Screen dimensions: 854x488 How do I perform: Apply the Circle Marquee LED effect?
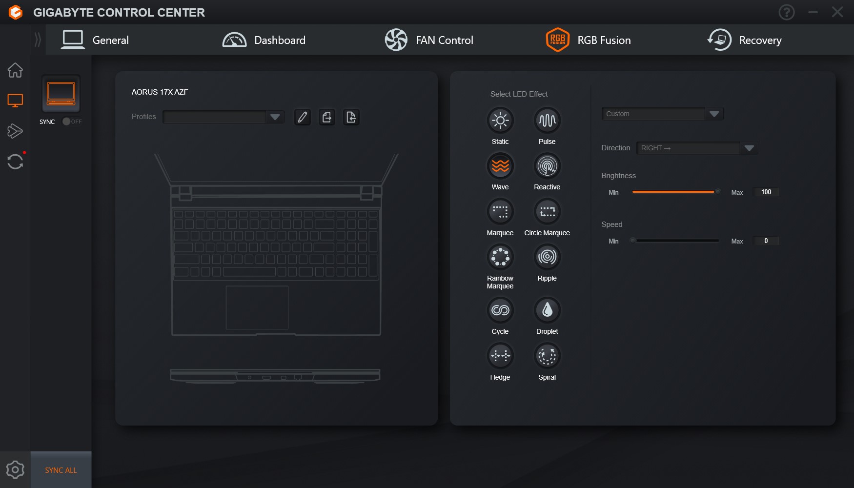click(547, 211)
